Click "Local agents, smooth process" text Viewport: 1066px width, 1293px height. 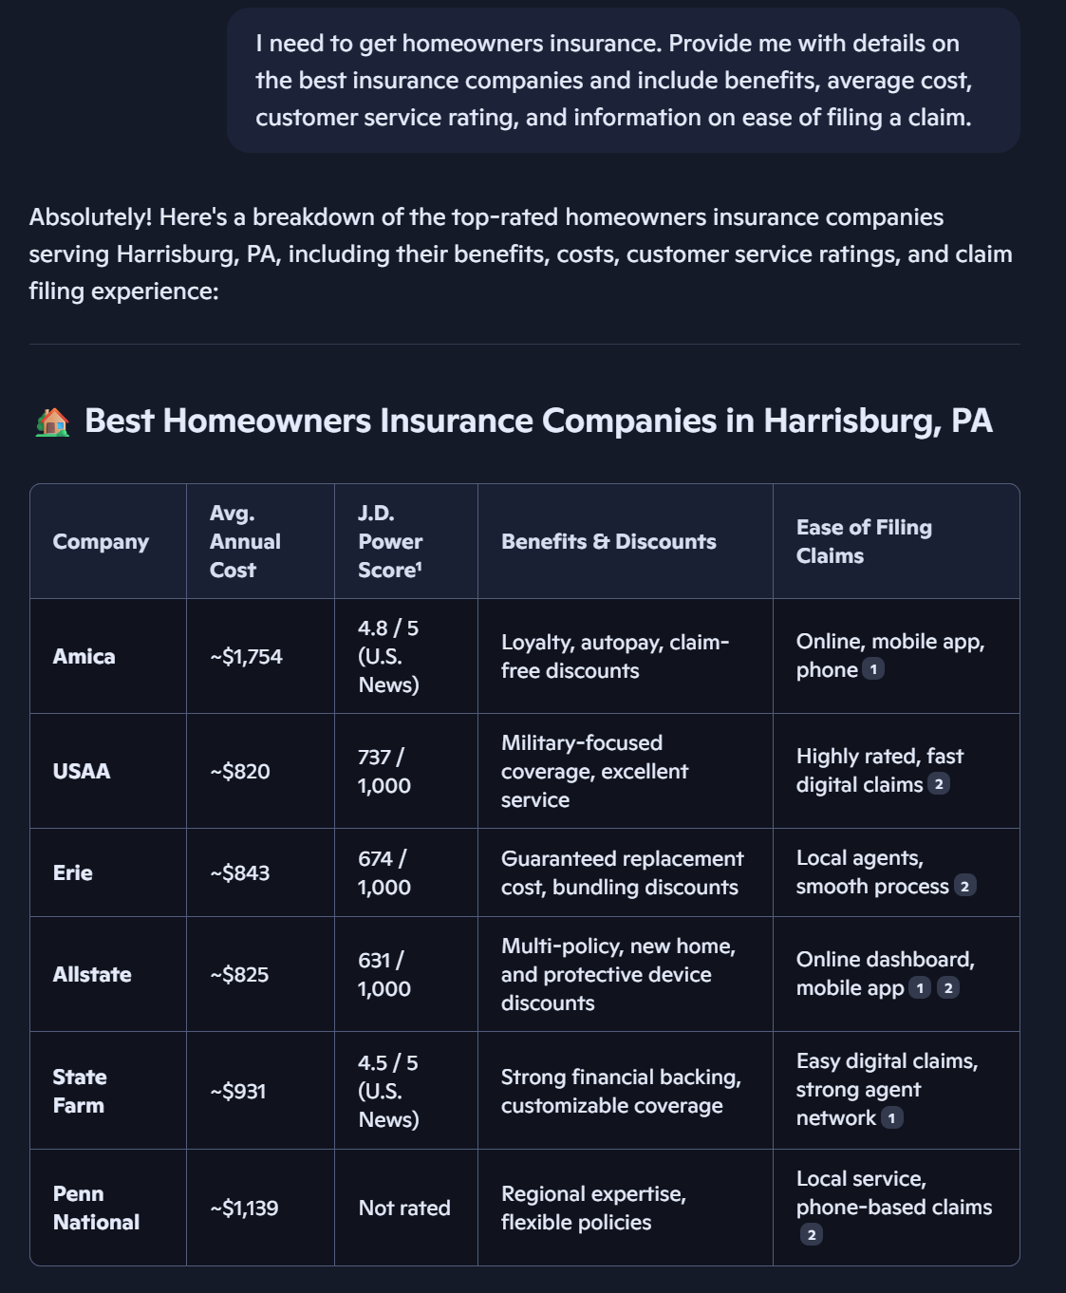point(872,871)
